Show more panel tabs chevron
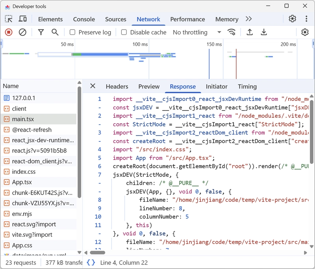315x269 pixels. (x=248, y=19)
